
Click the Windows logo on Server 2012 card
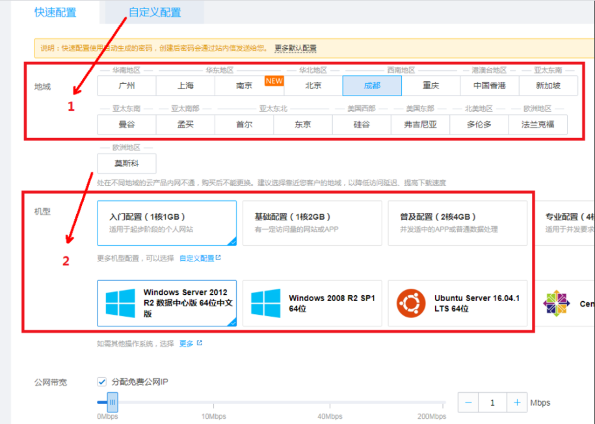[x=120, y=303]
